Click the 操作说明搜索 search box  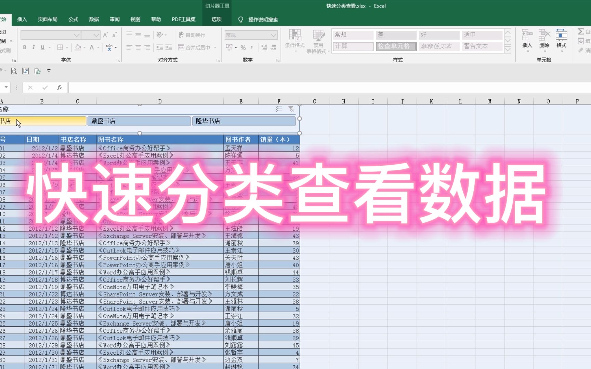click(263, 20)
